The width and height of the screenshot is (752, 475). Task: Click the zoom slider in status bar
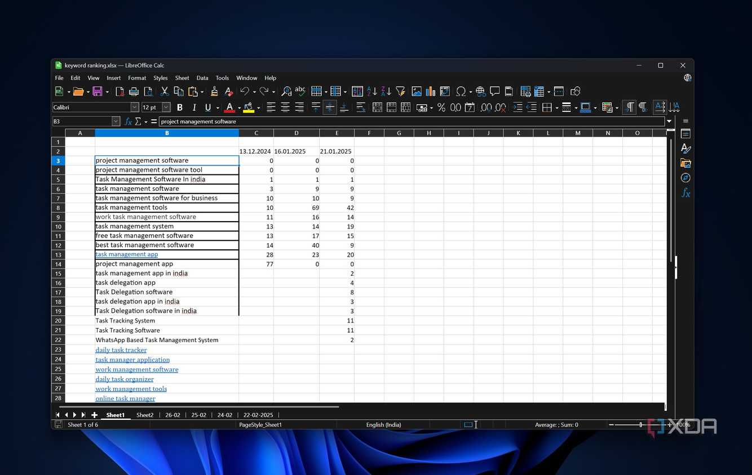(x=640, y=425)
